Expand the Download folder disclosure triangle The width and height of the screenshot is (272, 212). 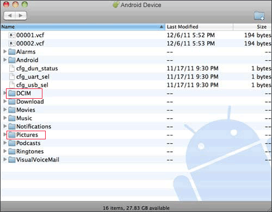coord(5,101)
